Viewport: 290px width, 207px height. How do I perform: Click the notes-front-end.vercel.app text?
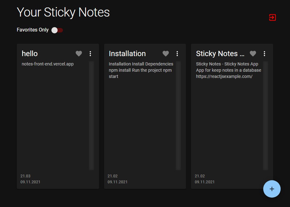pos(48,64)
